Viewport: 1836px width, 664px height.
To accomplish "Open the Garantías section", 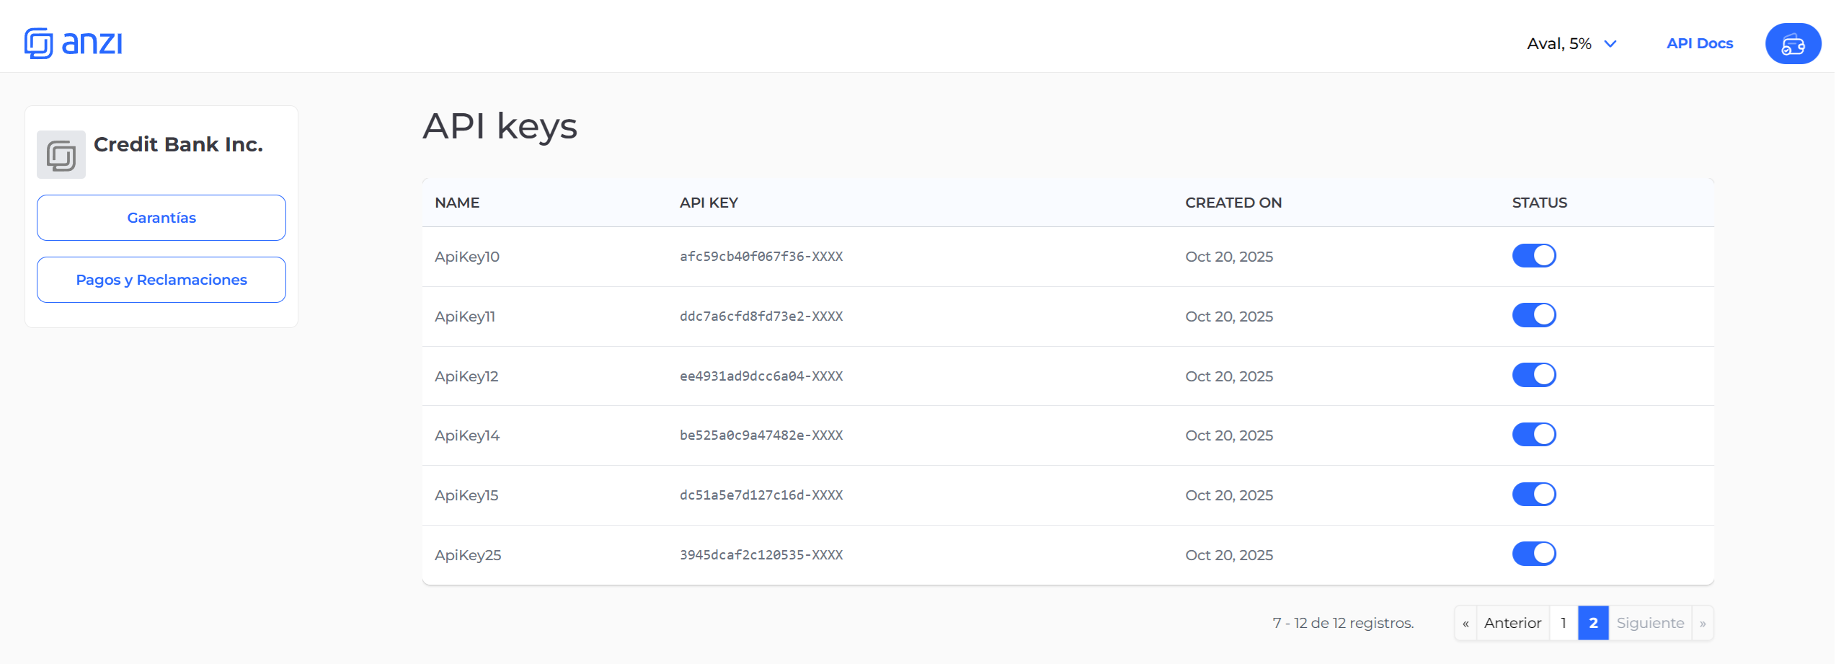I will click(x=161, y=217).
